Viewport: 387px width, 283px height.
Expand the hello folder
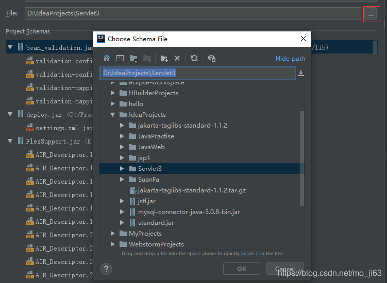click(x=113, y=104)
